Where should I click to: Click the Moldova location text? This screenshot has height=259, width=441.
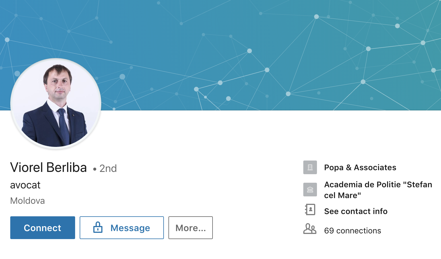(x=27, y=201)
